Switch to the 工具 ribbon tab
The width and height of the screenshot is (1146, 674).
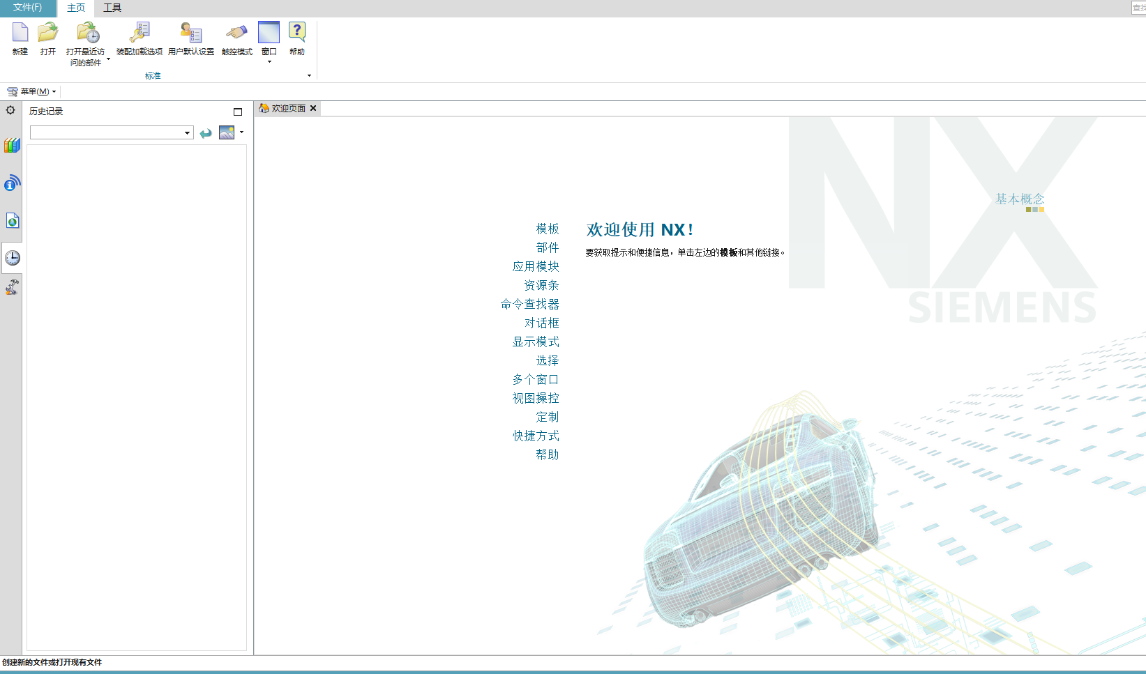click(x=112, y=8)
